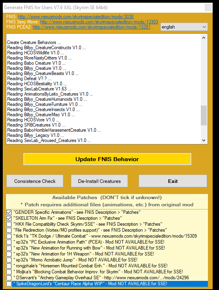Click log line 'Reading HCOSVore V1.0'

point(33,120)
